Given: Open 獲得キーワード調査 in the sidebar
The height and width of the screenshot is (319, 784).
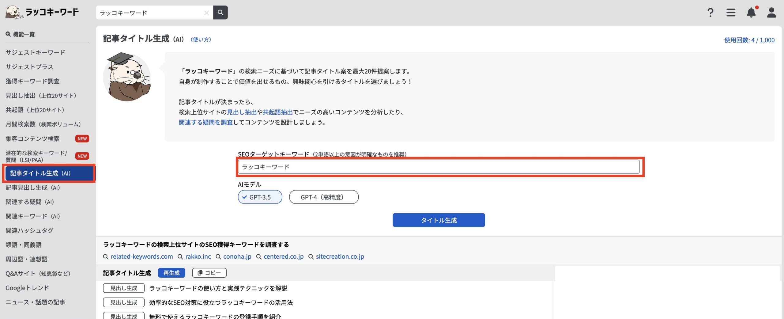Looking at the screenshot, I should coord(33,81).
